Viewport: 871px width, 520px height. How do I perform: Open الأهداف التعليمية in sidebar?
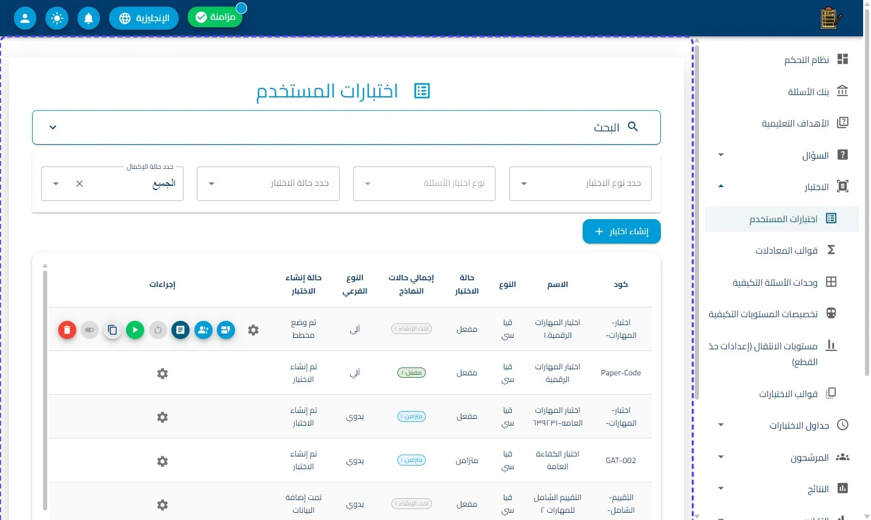(x=782, y=123)
